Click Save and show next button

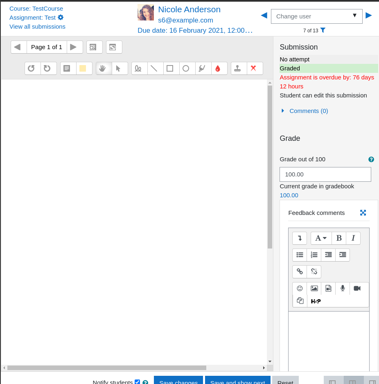[238, 380]
